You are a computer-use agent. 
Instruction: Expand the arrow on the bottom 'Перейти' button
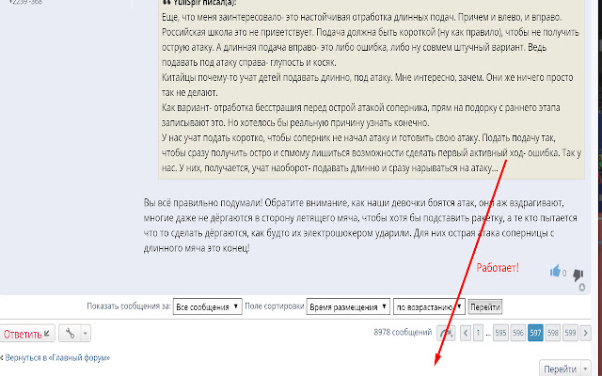[586, 368]
